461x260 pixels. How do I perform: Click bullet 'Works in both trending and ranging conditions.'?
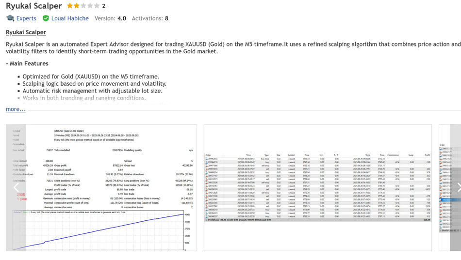point(84,98)
